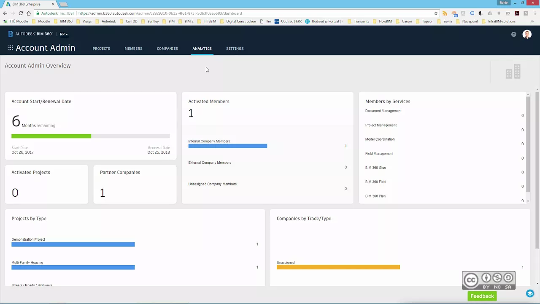540x304 pixels.
Task: Reload the page with the refresh icon
Action: click(x=21, y=13)
